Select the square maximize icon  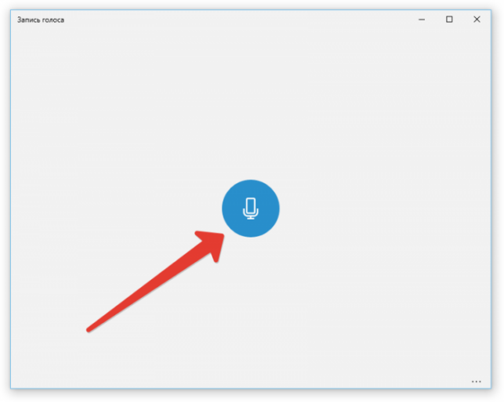coord(449,20)
